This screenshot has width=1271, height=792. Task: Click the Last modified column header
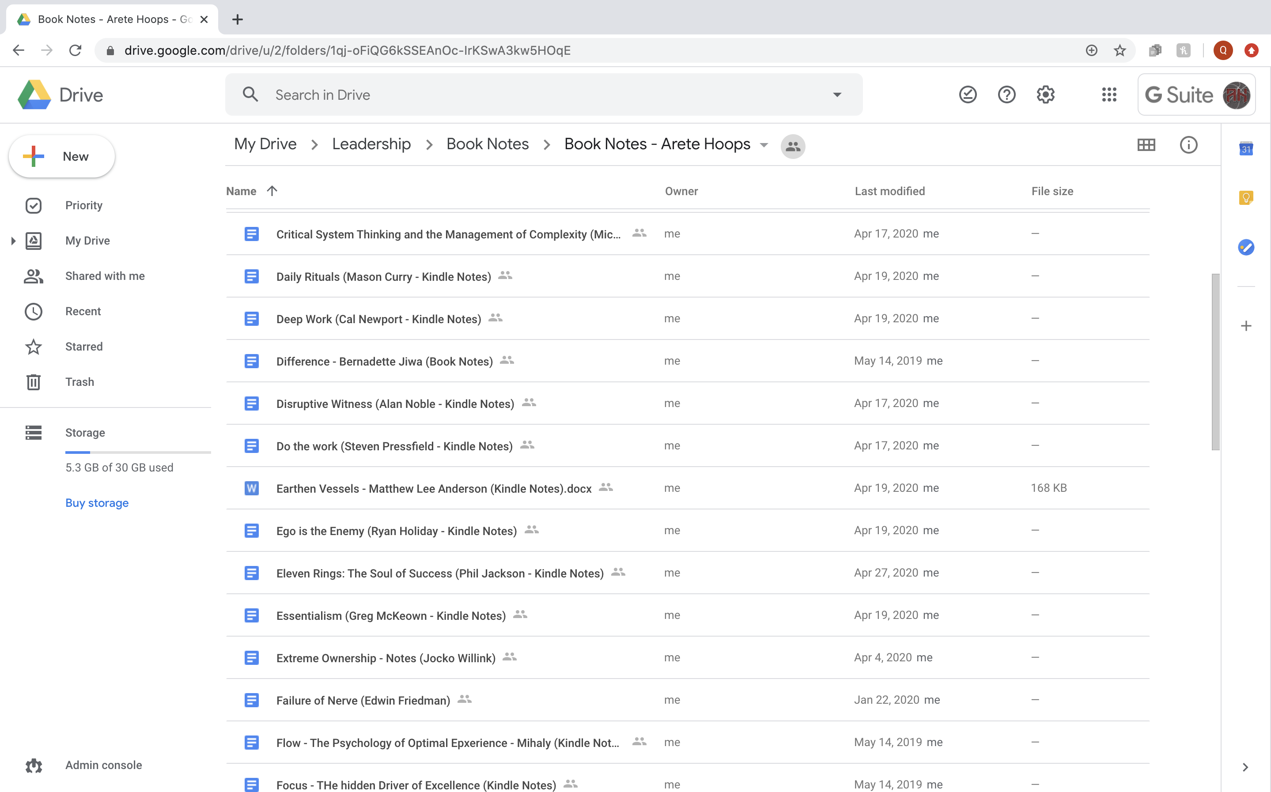(889, 191)
